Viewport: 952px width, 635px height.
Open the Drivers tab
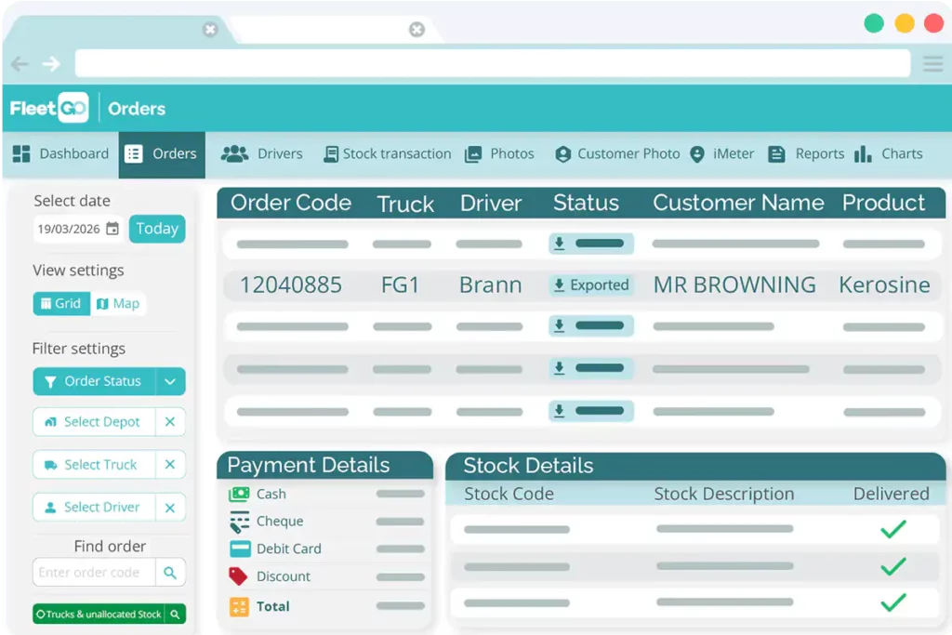pos(261,153)
